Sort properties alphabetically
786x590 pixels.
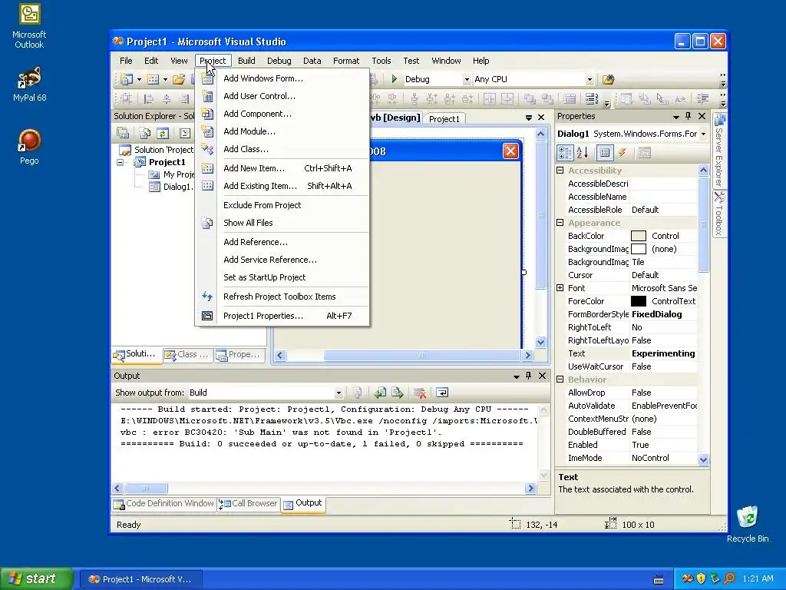(x=583, y=153)
